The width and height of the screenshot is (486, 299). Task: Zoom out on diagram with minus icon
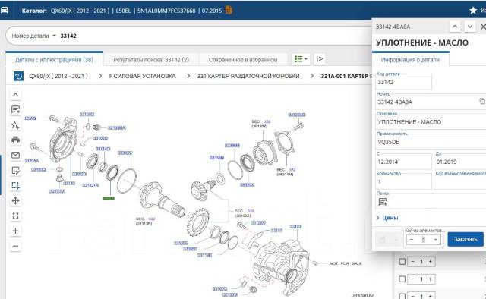coord(15,246)
